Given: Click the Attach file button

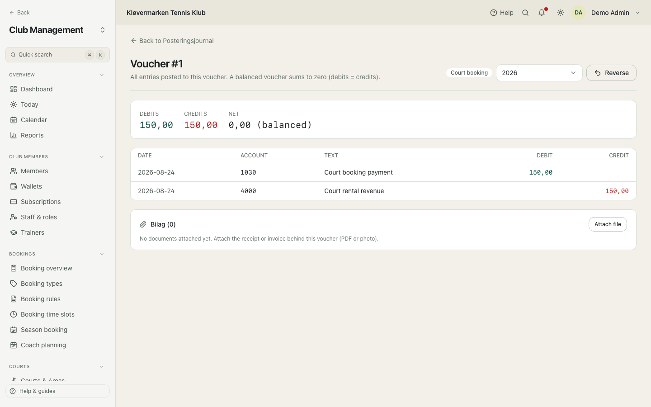Looking at the screenshot, I should click(x=608, y=224).
